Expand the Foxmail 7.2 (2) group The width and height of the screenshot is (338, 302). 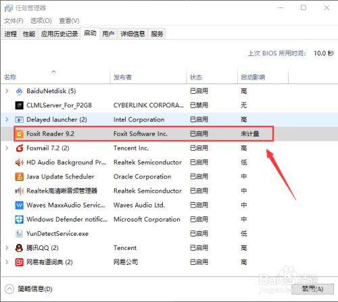(x=7, y=148)
